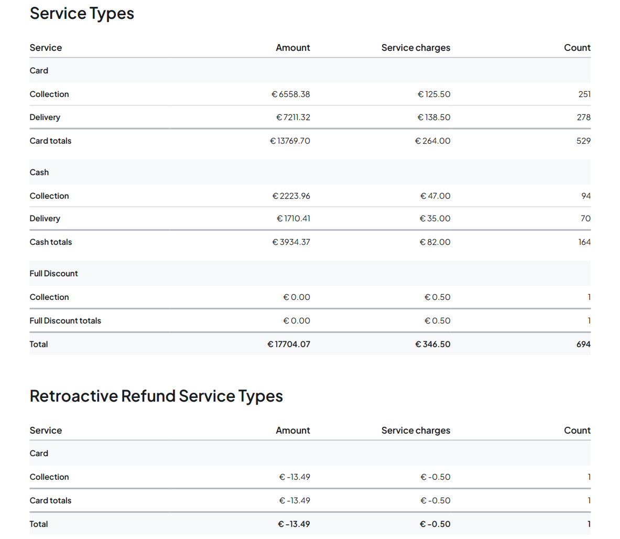
Task: Click the "Cash totals" row label
Action: pos(51,242)
